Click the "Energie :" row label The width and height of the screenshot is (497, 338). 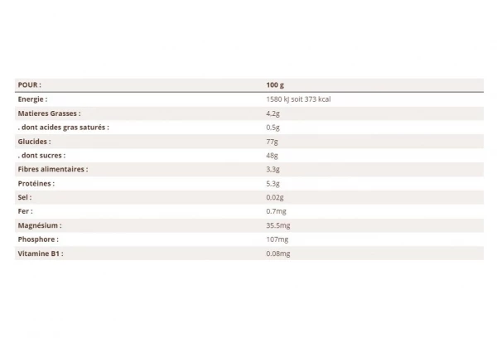32,99
